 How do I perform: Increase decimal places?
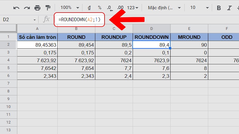click(x=120, y=8)
